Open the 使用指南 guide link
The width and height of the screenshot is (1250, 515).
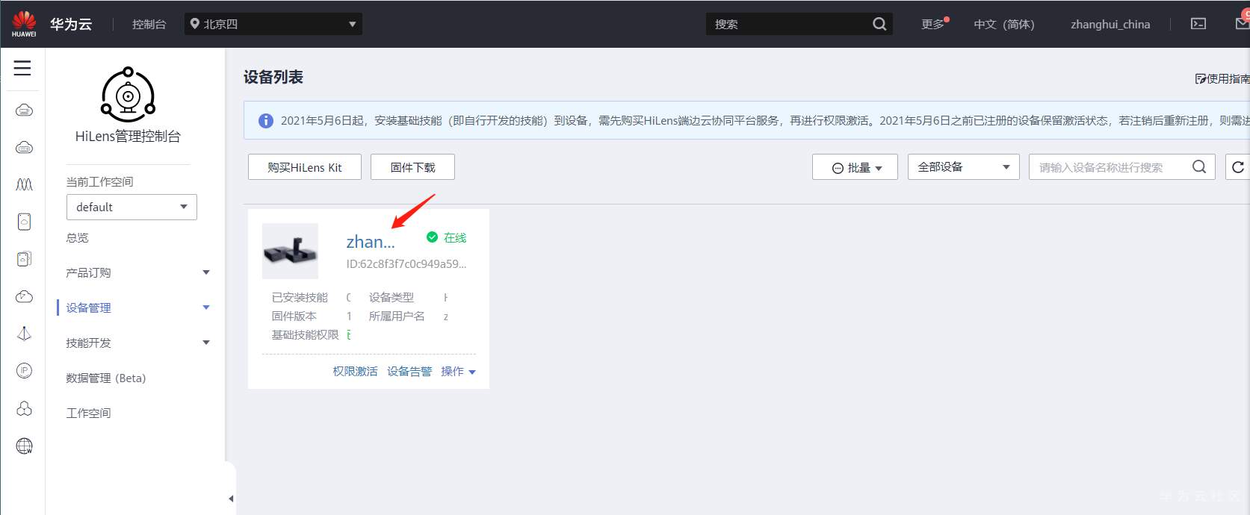[x=1222, y=78]
